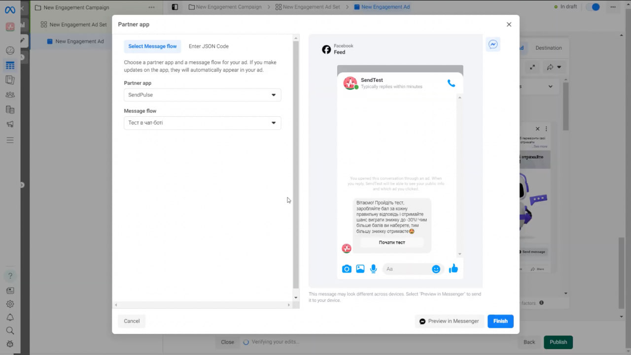This screenshot has height=355, width=631.
Task: Click the camera icon in chat preview
Action: click(347, 269)
